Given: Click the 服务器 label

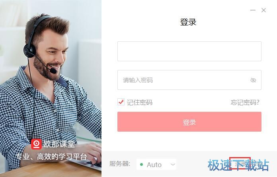Looking at the screenshot, I should pyautogui.click(x=120, y=164).
